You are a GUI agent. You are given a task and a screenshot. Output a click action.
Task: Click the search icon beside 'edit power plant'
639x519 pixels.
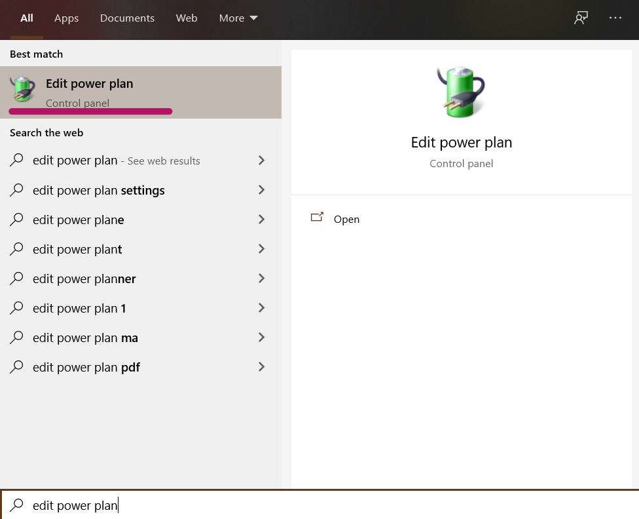click(x=17, y=249)
